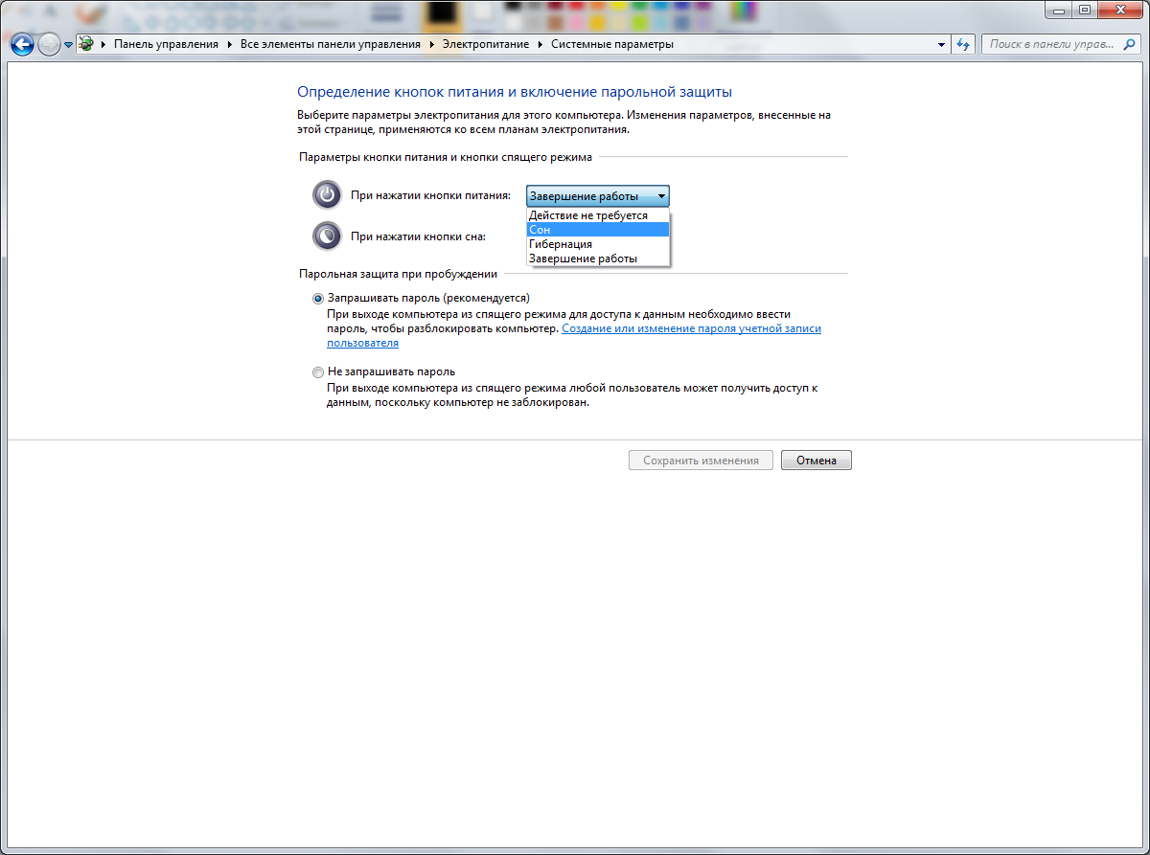Expand arrow after «Электропитание» breadcrumb
The image size is (1150, 855).
click(540, 44)
